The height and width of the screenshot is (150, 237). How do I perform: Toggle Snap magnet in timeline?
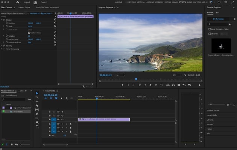pos(51,98)
